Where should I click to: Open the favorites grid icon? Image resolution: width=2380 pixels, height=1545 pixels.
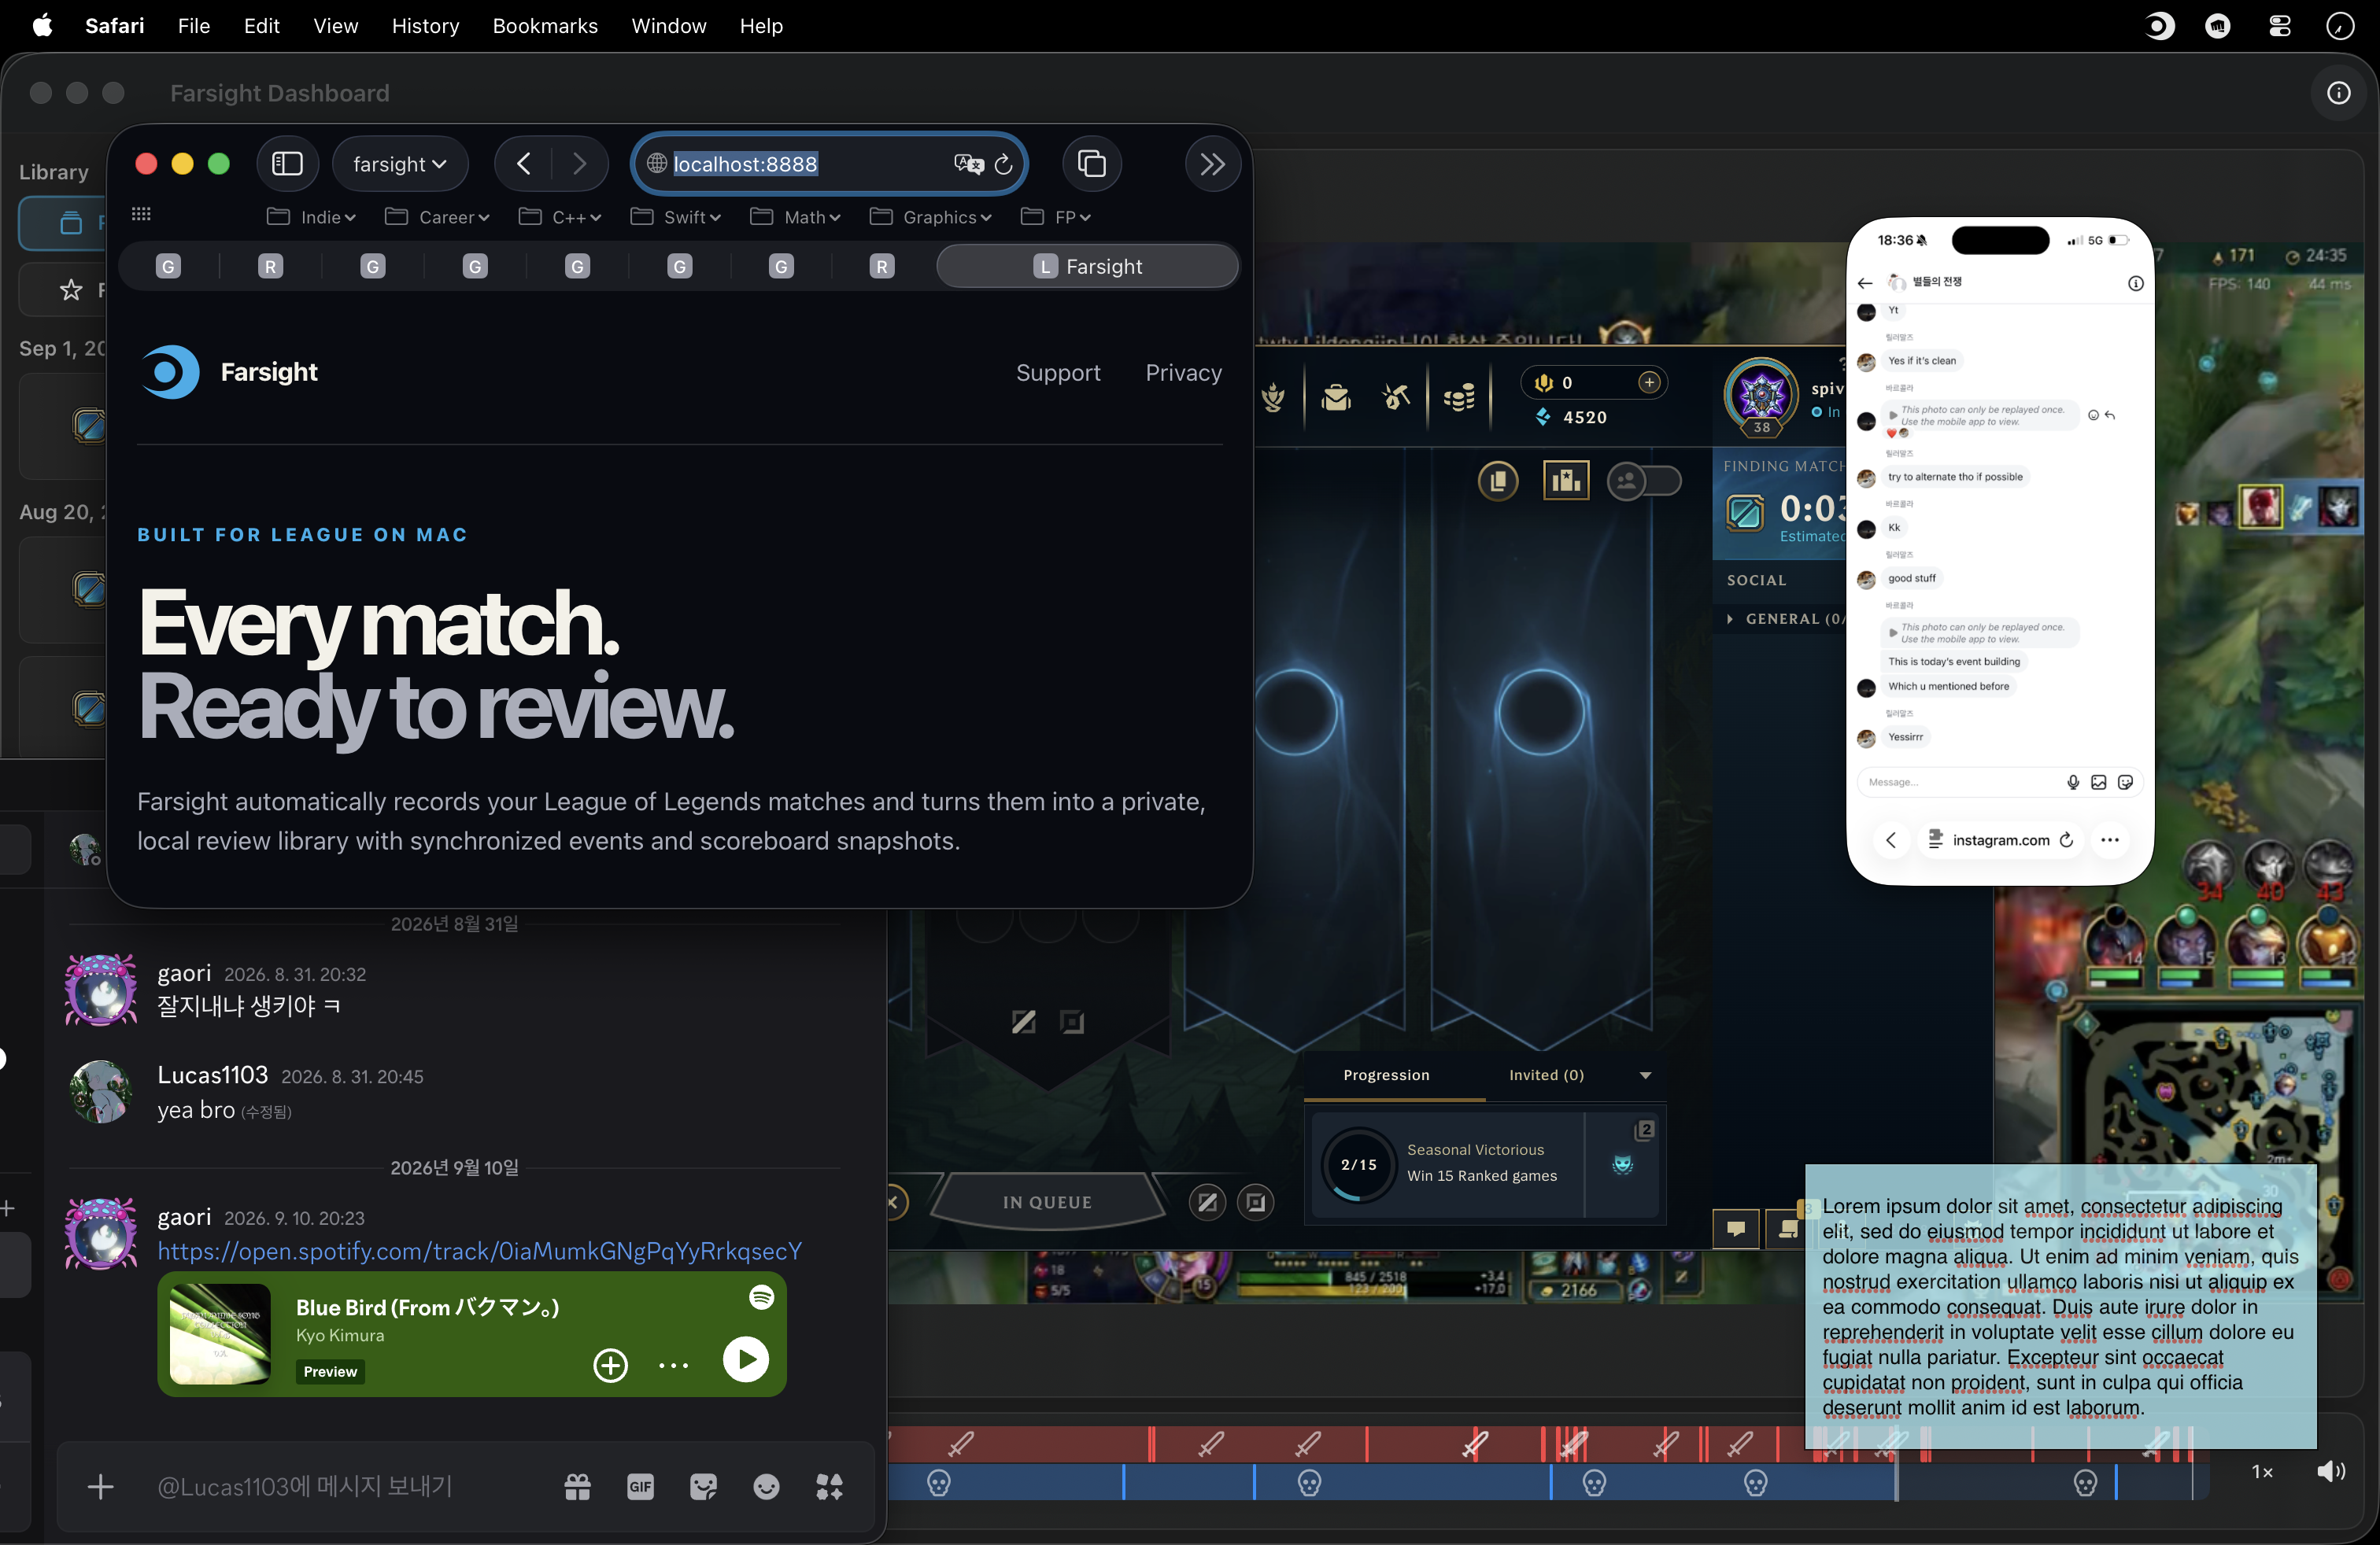coord(141,215)
